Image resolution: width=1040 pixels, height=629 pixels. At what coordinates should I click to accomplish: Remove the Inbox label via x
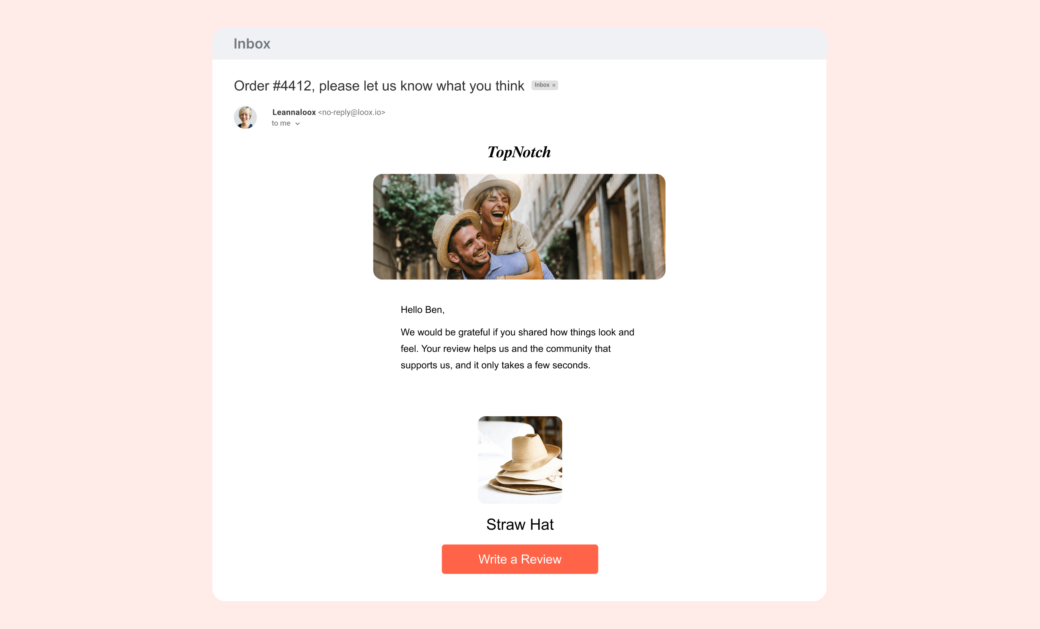coord(554,85)
